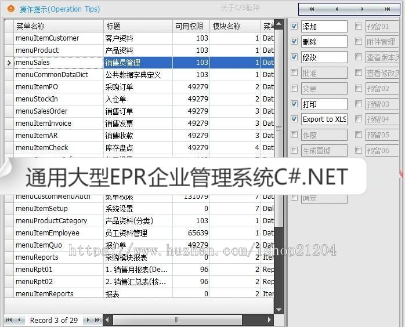Select the menuItemReports cell
Image resolution: width=405 pixels, height=327 pixels.
pyautogui.click(x=59, y=293)
